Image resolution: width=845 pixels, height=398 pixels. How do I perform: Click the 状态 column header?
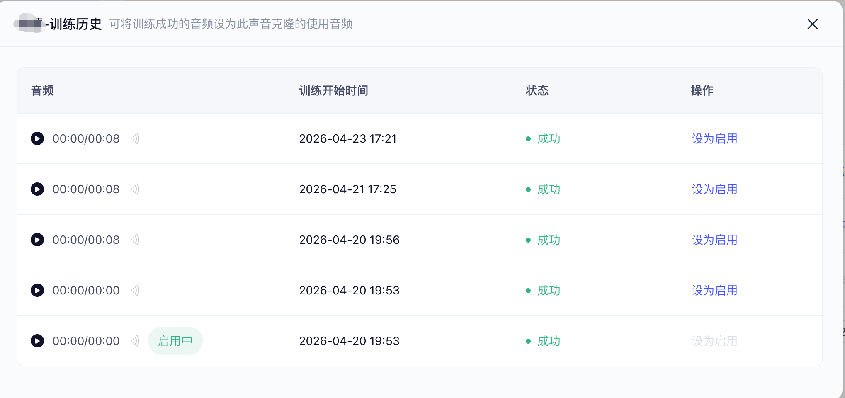[x=537, y=90]
